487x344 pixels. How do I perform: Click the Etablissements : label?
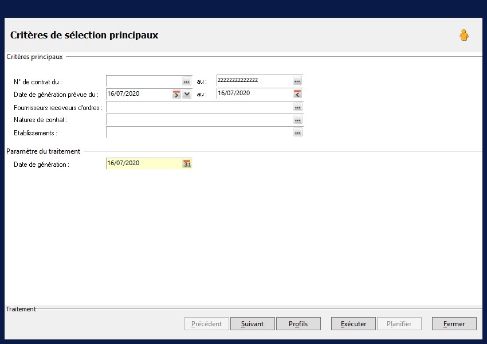(x=36, y=133)
